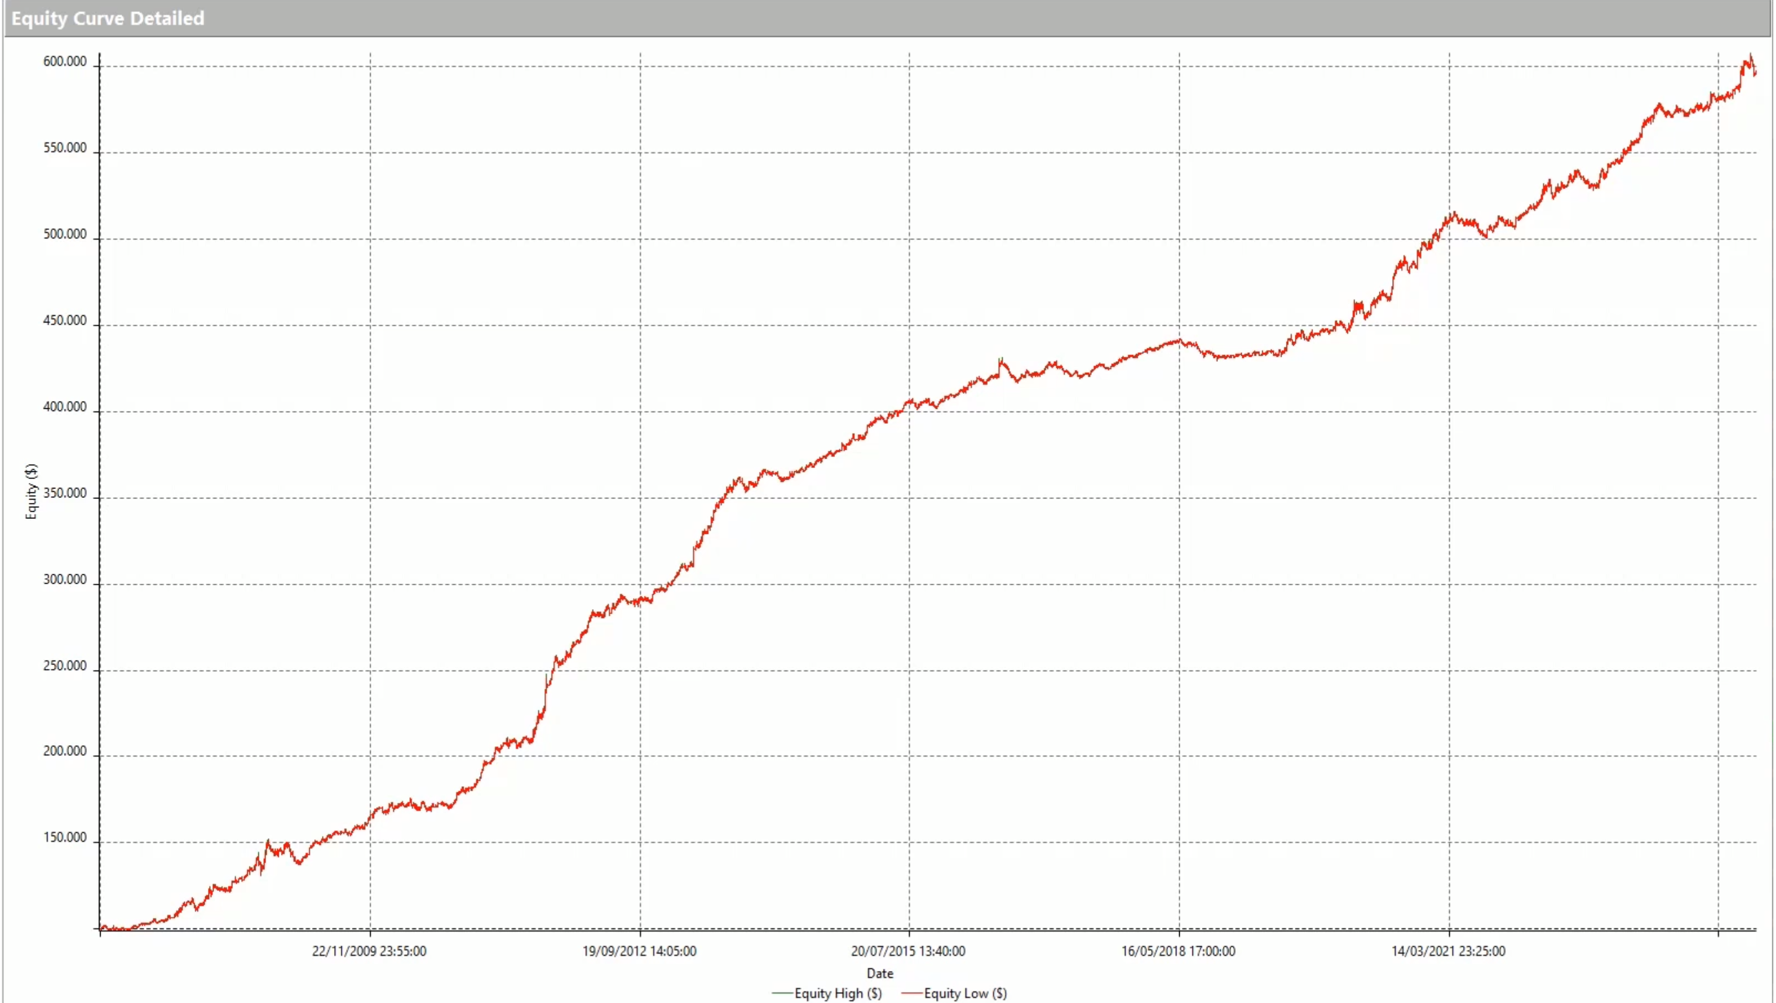Click the 22/11/2009 23:55:00 date label
Screen dimensions: 1776x1003
[369, 950]
